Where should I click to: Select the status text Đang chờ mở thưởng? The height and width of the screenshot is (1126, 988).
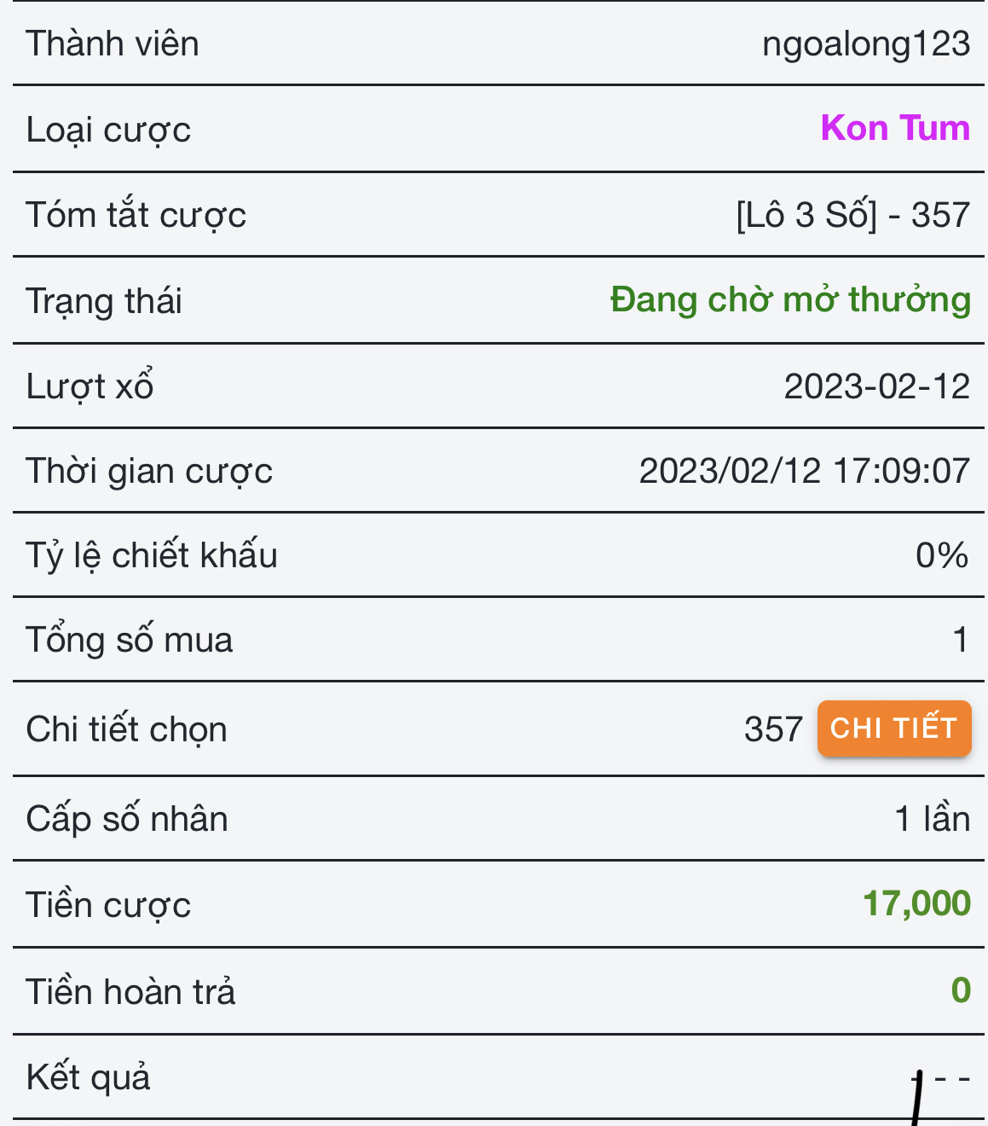[x=790, y=300]
